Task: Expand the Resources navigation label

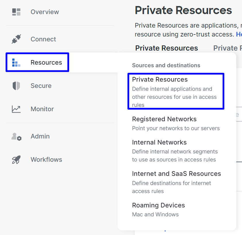Action: pyautogui.click(x=46, y=63)
